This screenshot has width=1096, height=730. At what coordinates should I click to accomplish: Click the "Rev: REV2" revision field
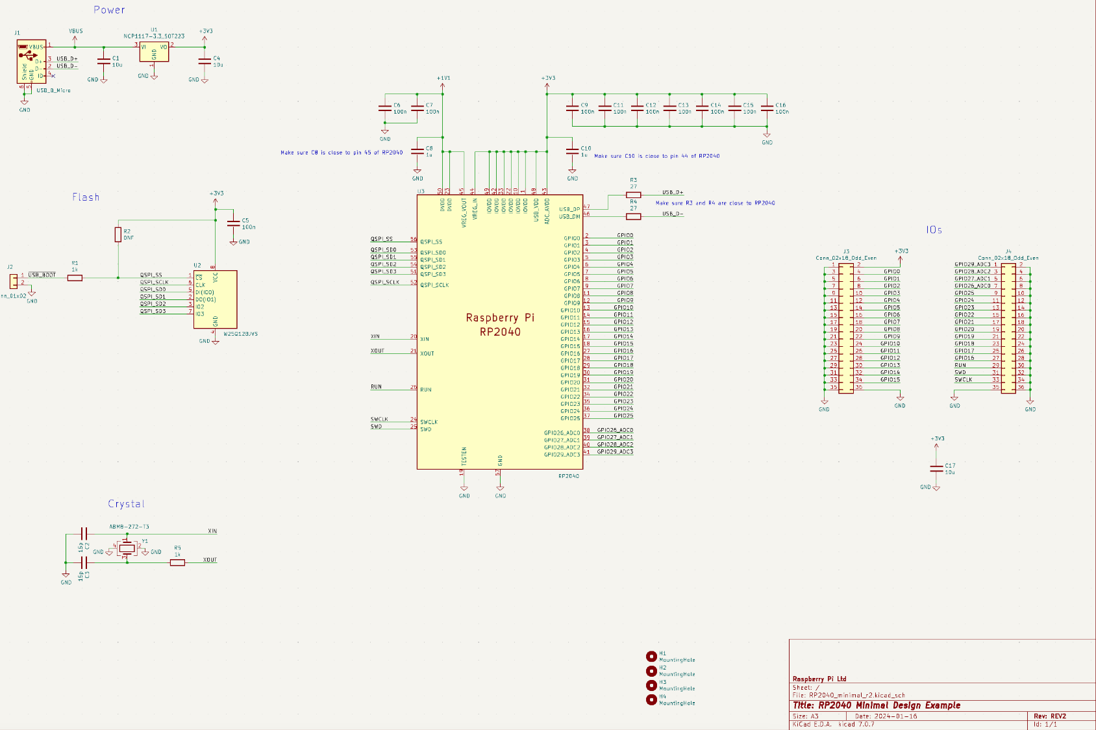pyautogui.click(x=1050, y=716)
